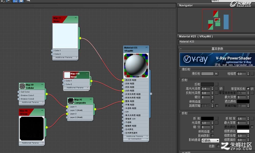
Task: Click output socket of Map #9 Cellular
Action: 47,94
